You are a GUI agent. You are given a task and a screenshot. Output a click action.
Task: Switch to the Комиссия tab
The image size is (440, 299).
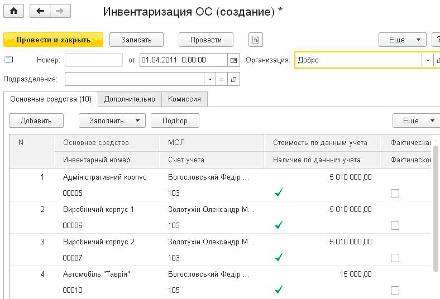coord(184,99)
